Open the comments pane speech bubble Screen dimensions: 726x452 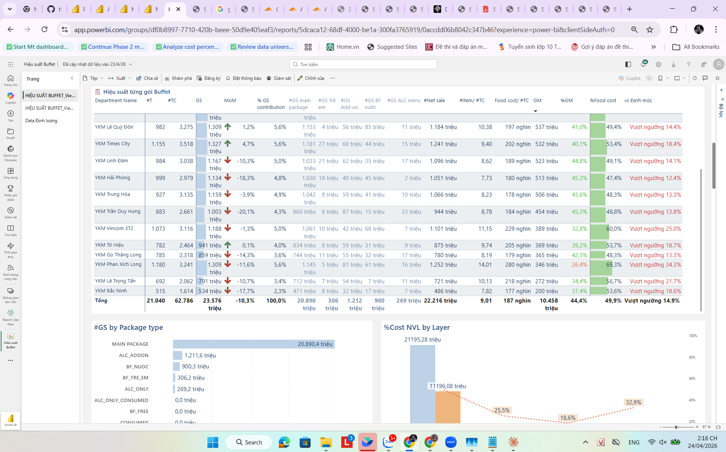click(705, 78)
